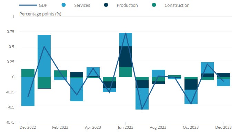Click the Production segment of June 2023 bar
This screenshot has width=250, height=137.
click(x=126, y=57)
